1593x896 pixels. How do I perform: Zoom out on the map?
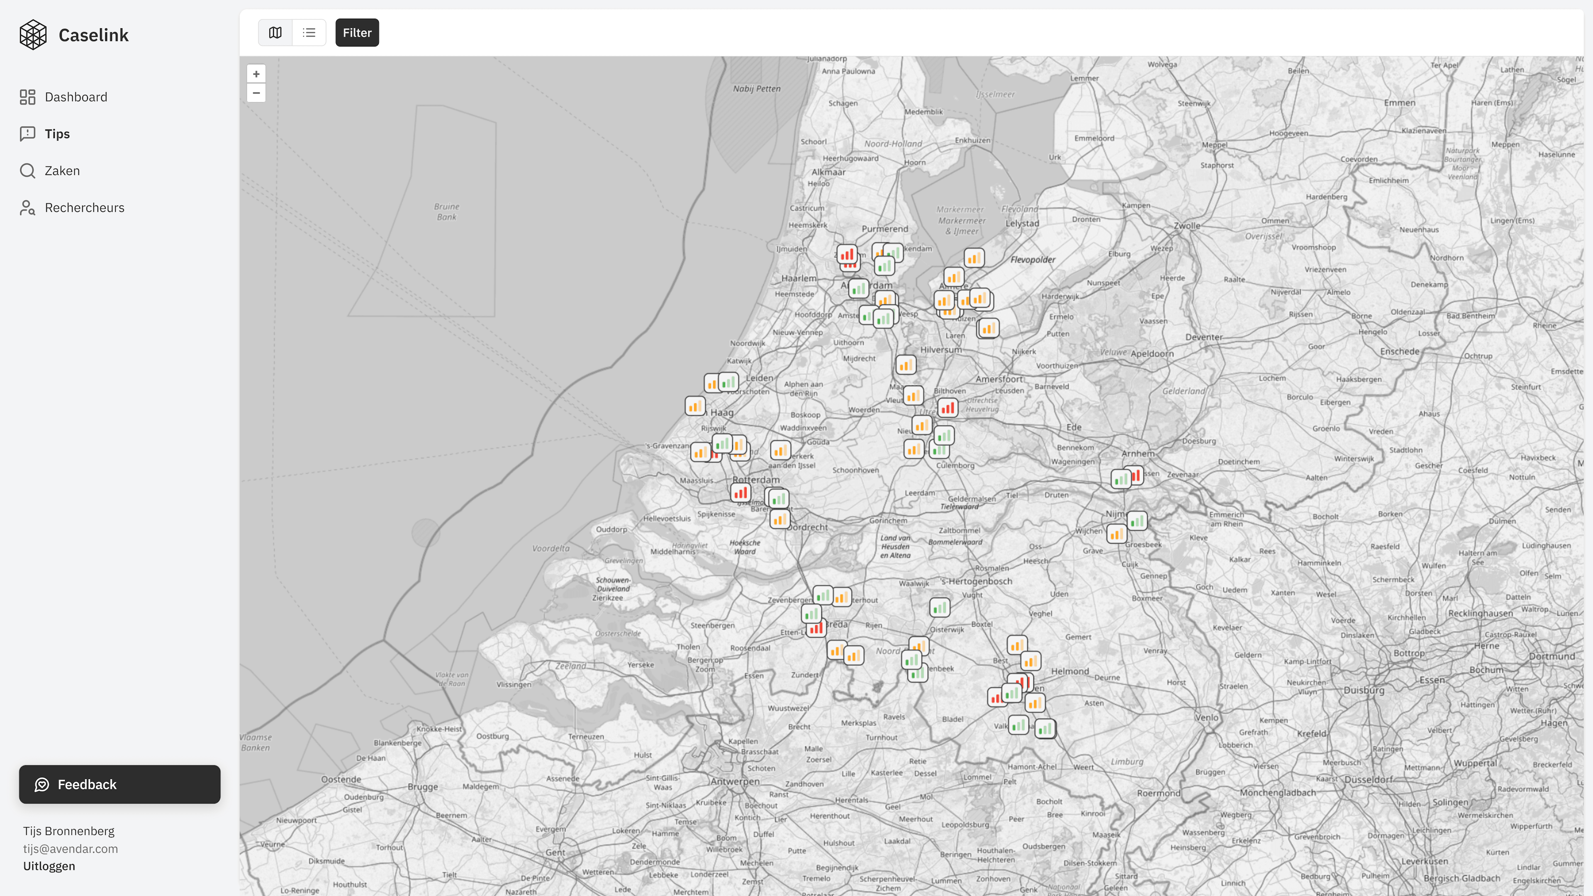[x=256, y=93]
